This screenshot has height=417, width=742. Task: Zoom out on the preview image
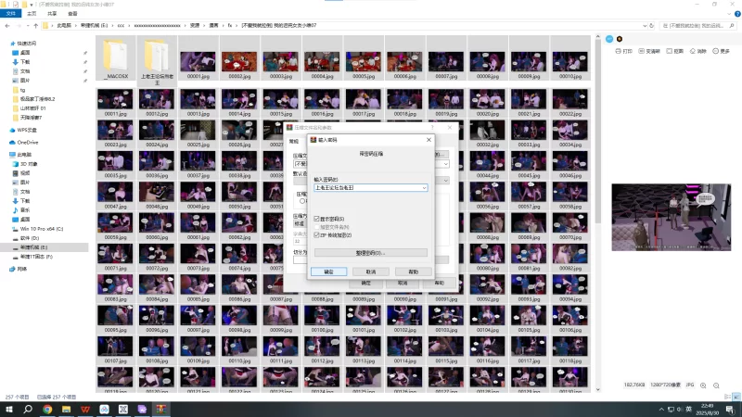(x=716, y=385)
